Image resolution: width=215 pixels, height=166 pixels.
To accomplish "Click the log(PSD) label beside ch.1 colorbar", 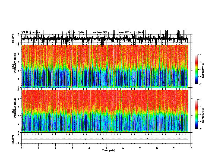I will pyautogui.click(x=203, y=71).
